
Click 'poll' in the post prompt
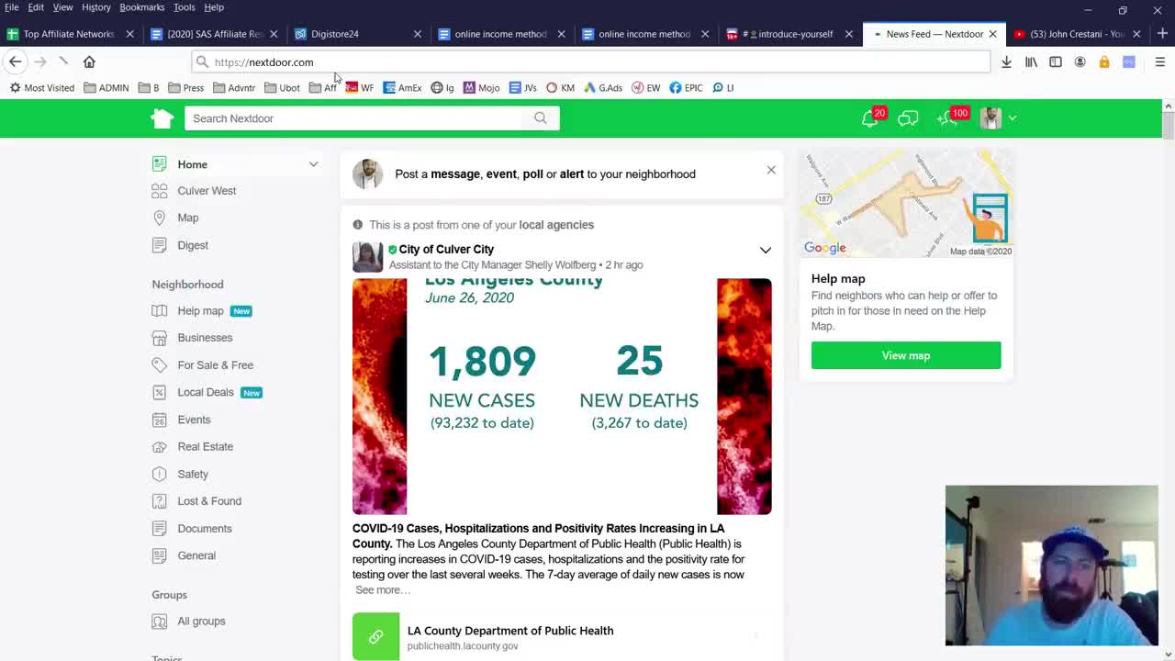533,174
